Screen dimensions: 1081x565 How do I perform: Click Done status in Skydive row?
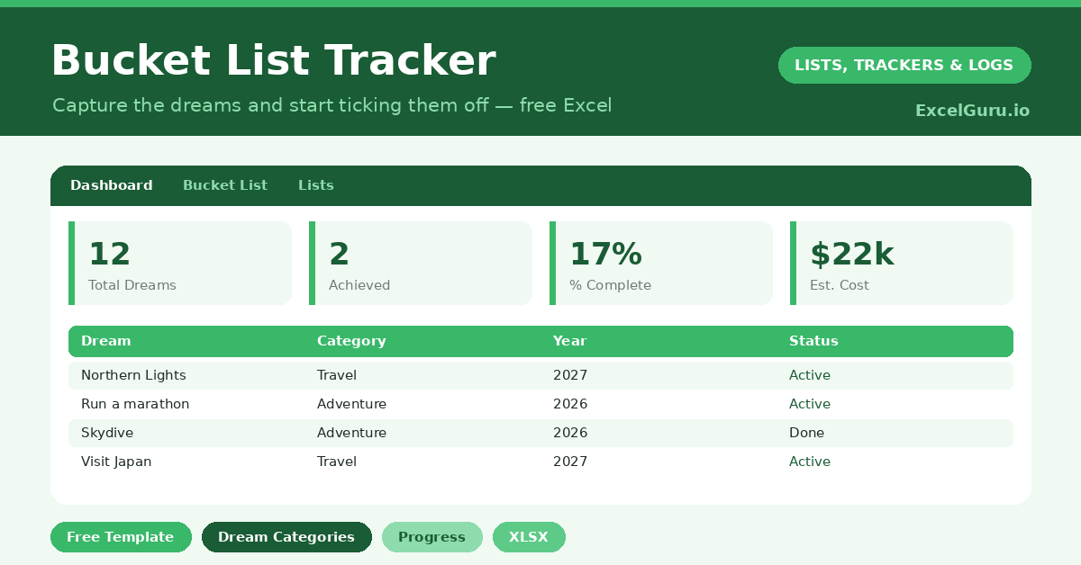pos(807,433)
